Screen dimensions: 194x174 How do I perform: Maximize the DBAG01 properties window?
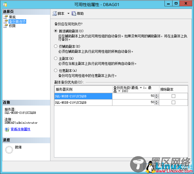176,4
